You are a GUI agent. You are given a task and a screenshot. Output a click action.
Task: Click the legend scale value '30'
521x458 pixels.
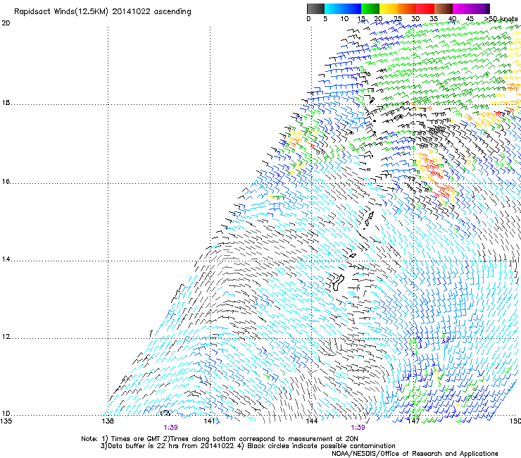[415, 19]
